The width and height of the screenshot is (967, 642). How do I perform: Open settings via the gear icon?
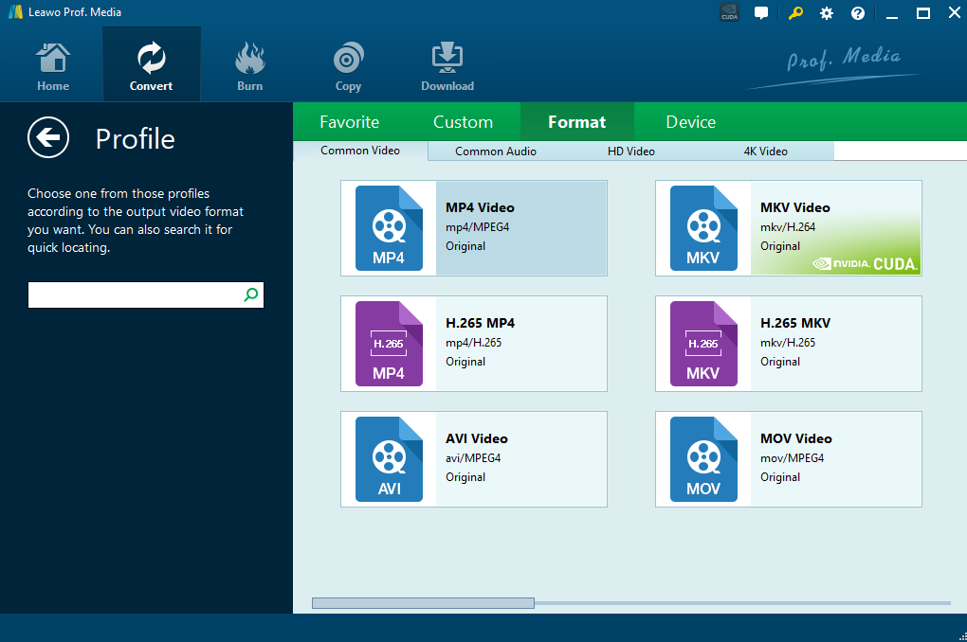coord(827,13)
